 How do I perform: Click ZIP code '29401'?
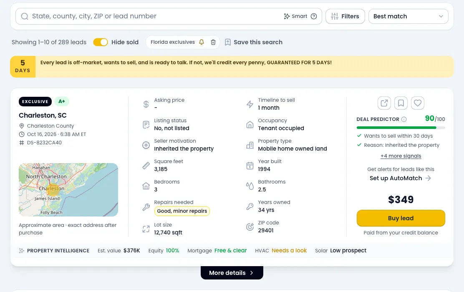point(266,230)
